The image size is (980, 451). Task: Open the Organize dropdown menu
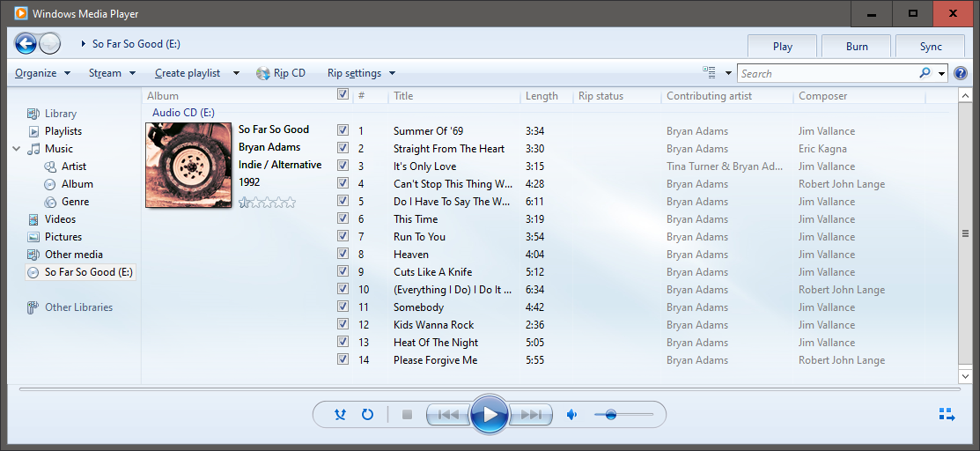click(x=42, y=73)
